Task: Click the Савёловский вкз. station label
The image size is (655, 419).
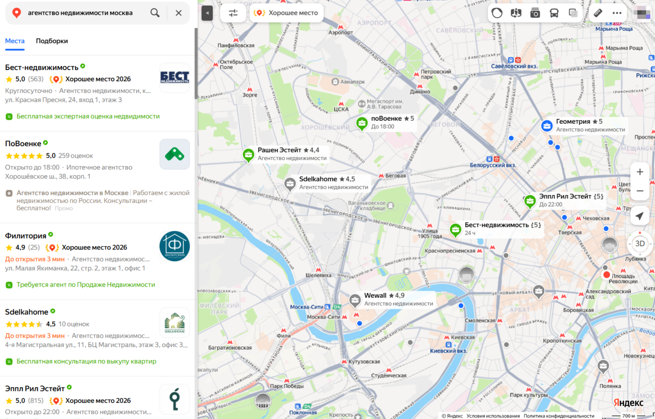Action: (514, 66)
